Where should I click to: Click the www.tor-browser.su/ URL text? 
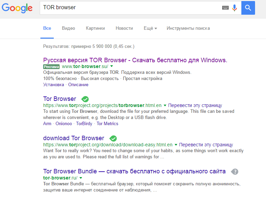click(85, 66)
